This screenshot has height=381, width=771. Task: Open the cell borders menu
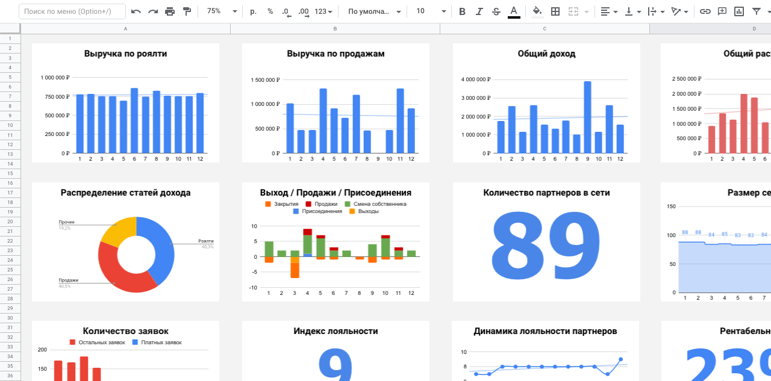[555, 11]
